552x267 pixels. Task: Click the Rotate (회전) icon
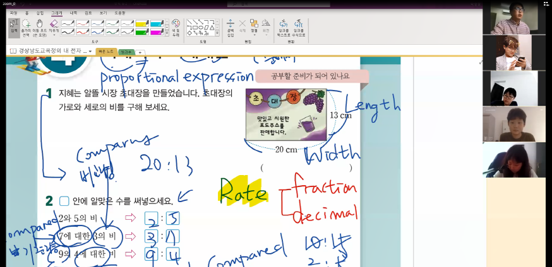click(x=266, y=23)
